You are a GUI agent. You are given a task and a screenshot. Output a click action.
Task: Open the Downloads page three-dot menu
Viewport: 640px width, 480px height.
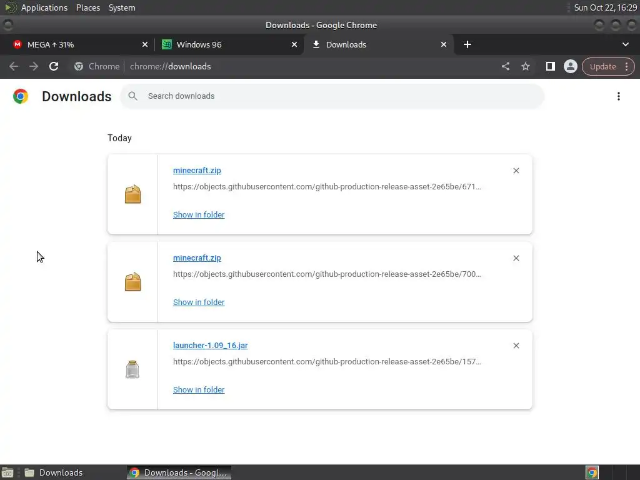pyautogui.click(x=619, y=96)
